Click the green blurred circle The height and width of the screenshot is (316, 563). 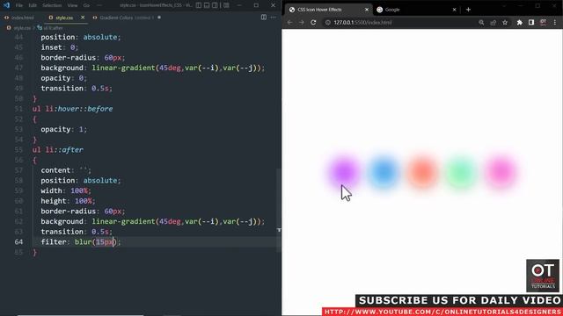pyautogui.click(x=461, y=172)
